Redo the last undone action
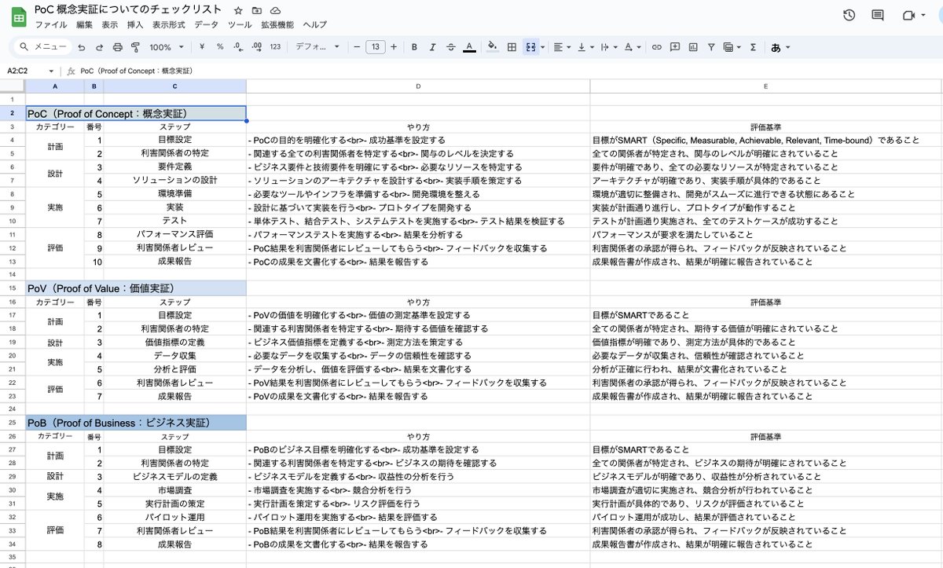943x568 pixels. [99, 47]
